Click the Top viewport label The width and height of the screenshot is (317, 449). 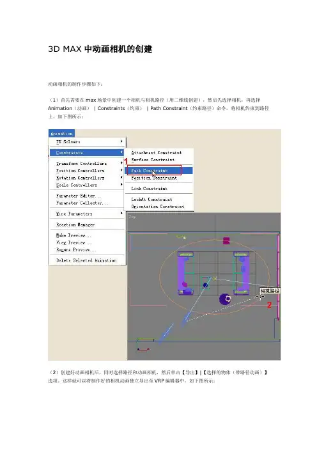coord(132,217)
